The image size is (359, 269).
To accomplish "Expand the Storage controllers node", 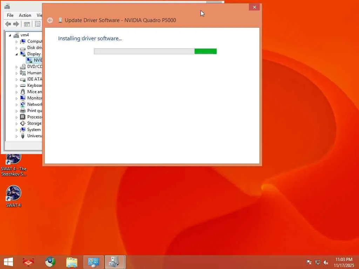I will pyautogui.click(x=16, y=124).
